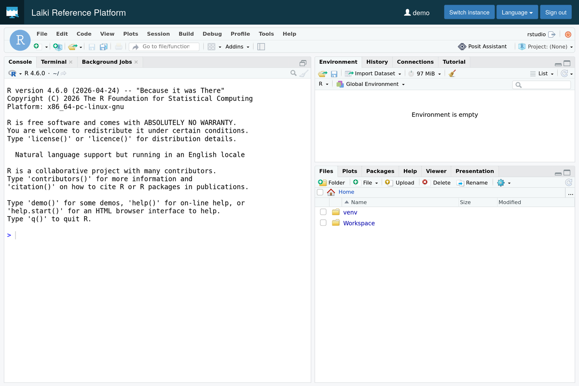Click the Environment search field
The height and width of the screenshot is (386, 579).
coord(541,84)
